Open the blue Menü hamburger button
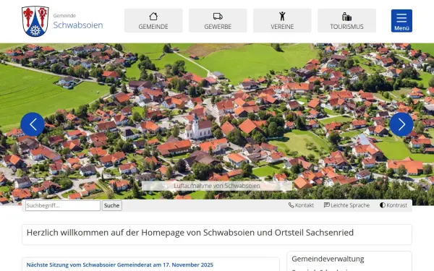Image resolution: width=434 pixels, height=271 pixels. pos(401,21)
